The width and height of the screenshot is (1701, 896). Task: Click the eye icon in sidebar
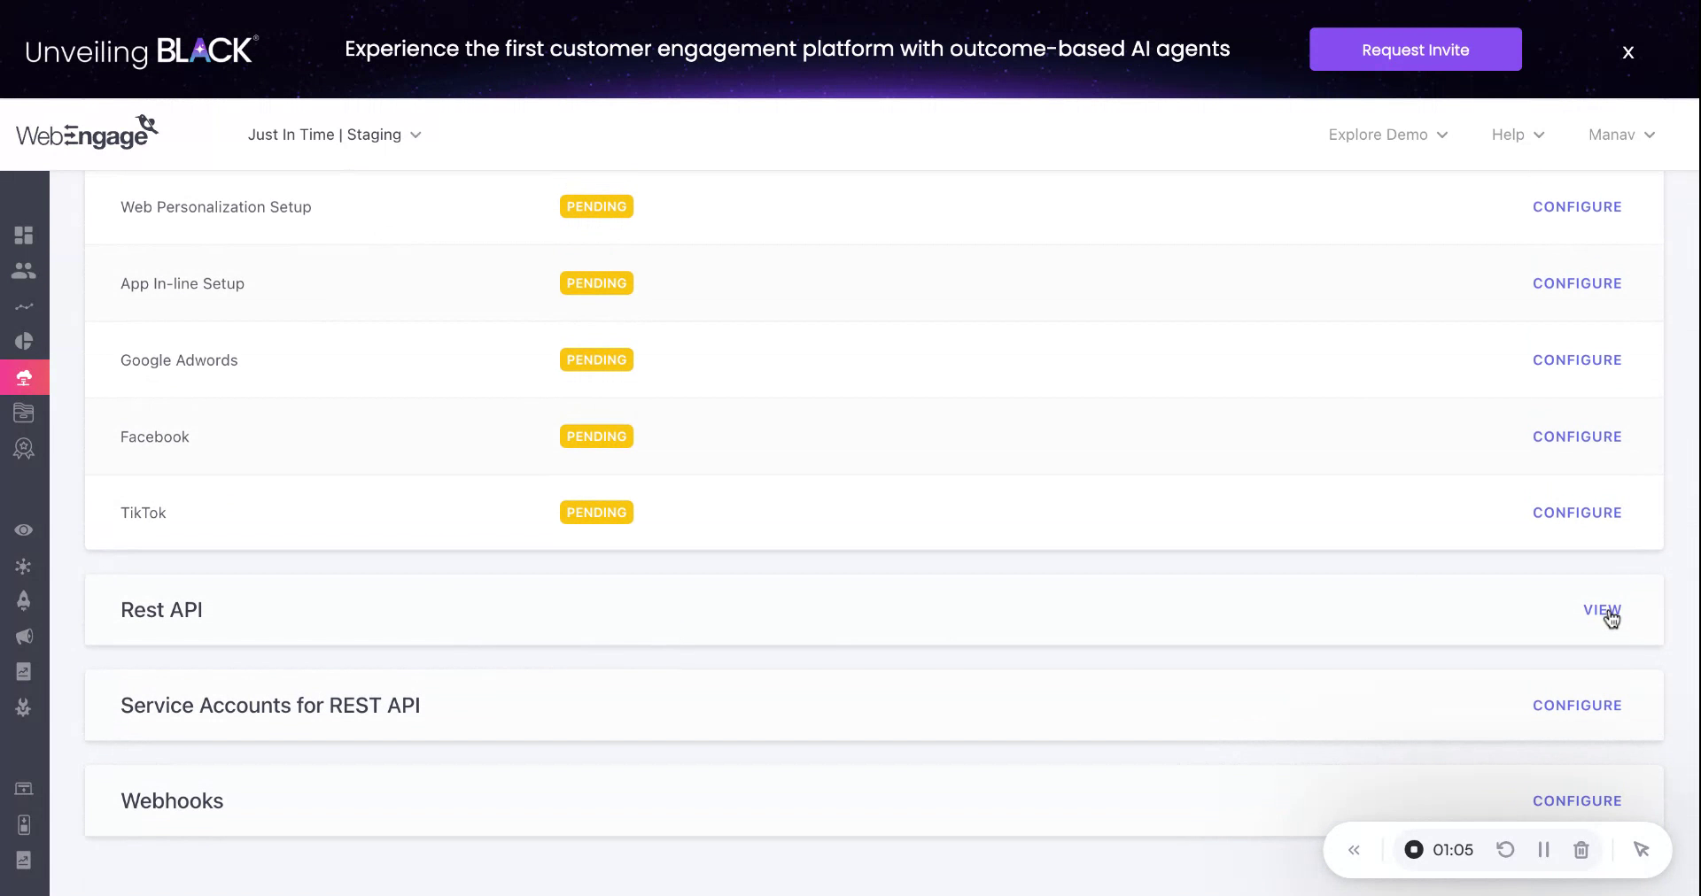(x=24, y=530)
